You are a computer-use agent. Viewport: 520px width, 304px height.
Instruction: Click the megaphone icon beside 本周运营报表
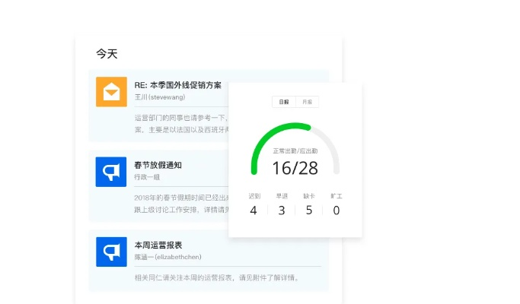(x=111, y=252)
